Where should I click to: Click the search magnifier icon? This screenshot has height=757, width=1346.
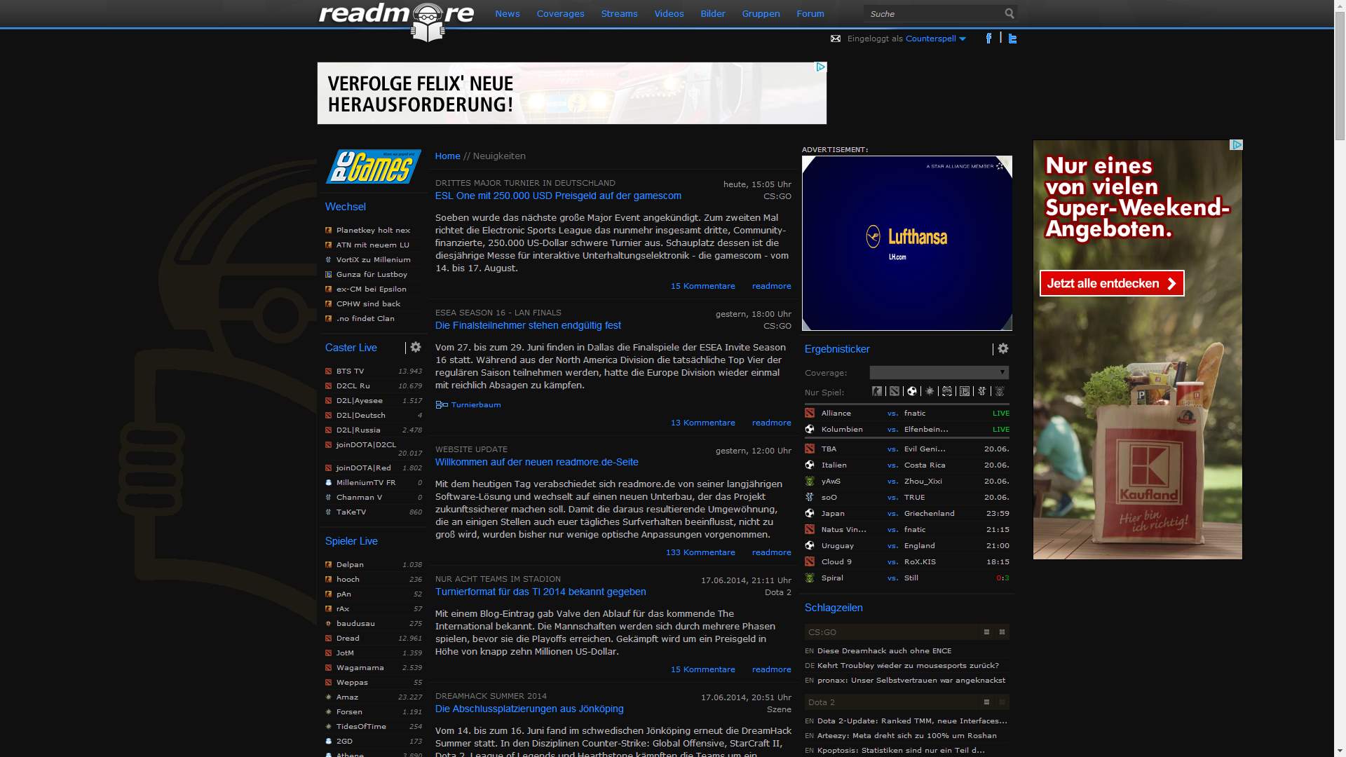point(1009,13)
